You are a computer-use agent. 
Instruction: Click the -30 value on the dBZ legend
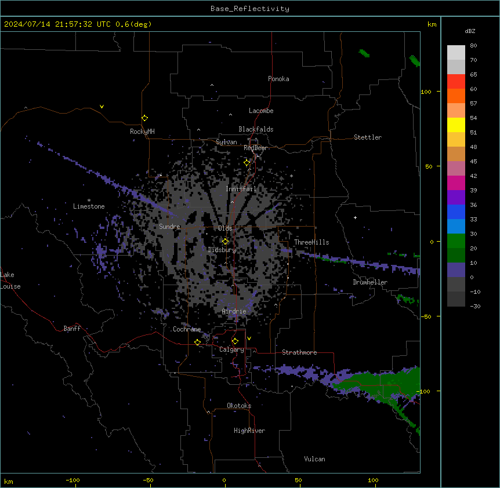[x=475, y=306]
